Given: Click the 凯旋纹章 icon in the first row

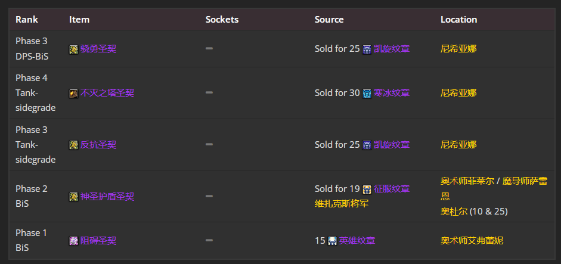Looking at the screenshot, I should pyautogui.click(x=367, y=49).
